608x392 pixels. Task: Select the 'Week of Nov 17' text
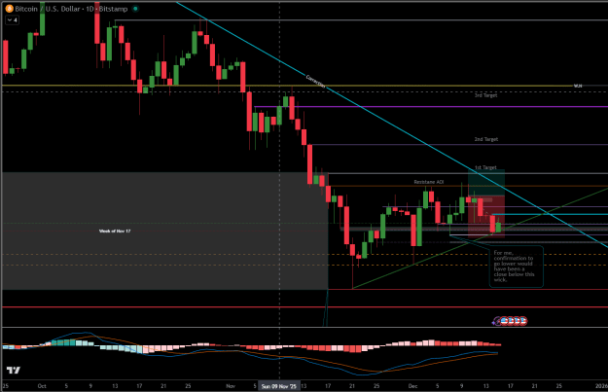point(115,232)
